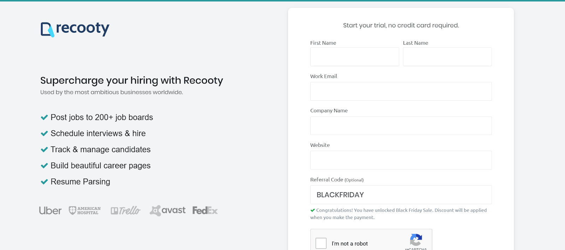Click the FedEx logo
565x250 pixels.
click(205, 211)
